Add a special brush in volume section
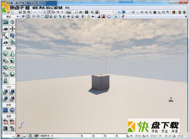This screenshot has height=139, width=189. [6, 110]
